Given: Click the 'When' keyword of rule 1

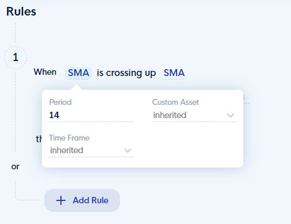Looking at the screenshot, I should click(x=45, y=72).
